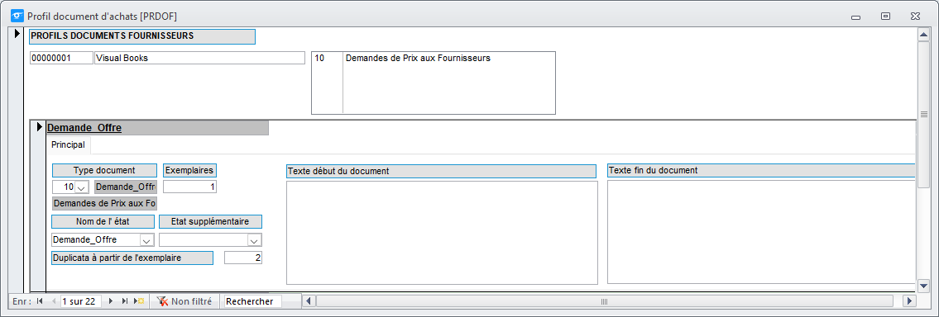Click the horizontal scrollbar thumb
The image size is (939, 317).
pos(604,300)
